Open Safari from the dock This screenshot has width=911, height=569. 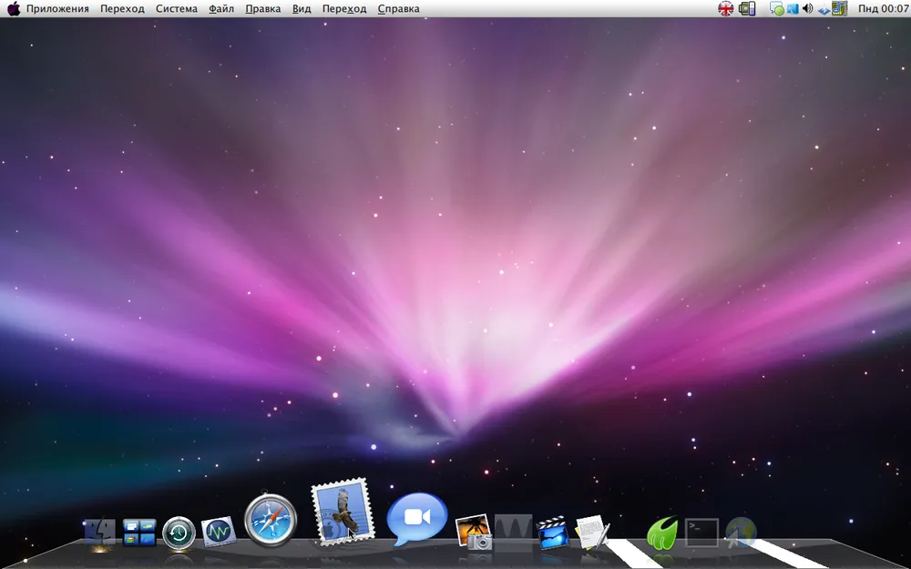pos(271,522)
